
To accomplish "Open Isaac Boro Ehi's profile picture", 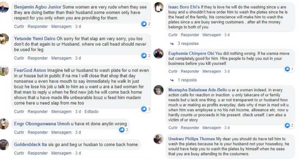I will coord(159,7).
